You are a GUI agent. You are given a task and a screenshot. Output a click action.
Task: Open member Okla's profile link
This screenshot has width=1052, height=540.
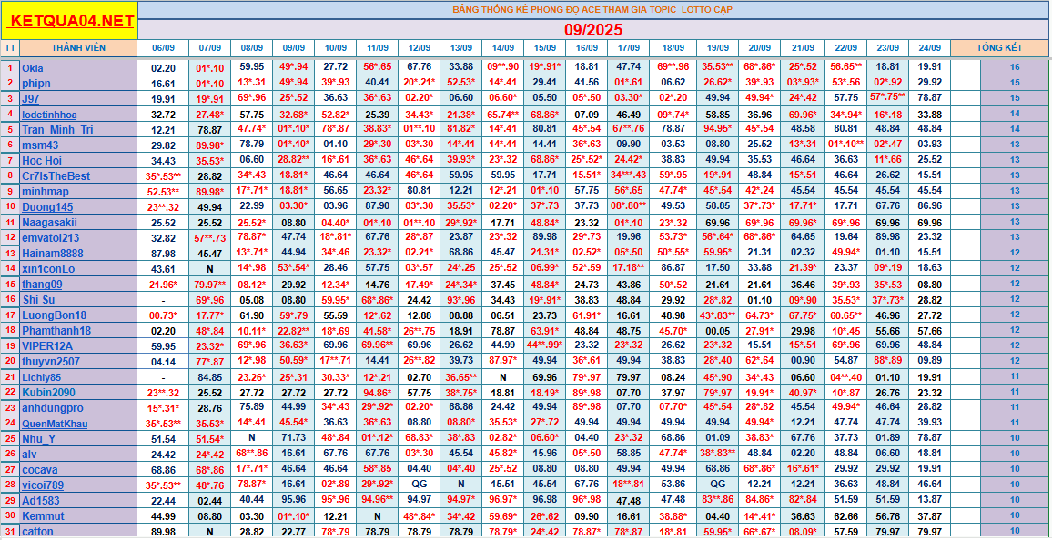(x=33, y=67)
